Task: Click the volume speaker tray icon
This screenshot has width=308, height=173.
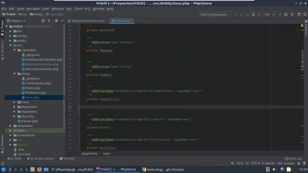Action: [274, 169]
